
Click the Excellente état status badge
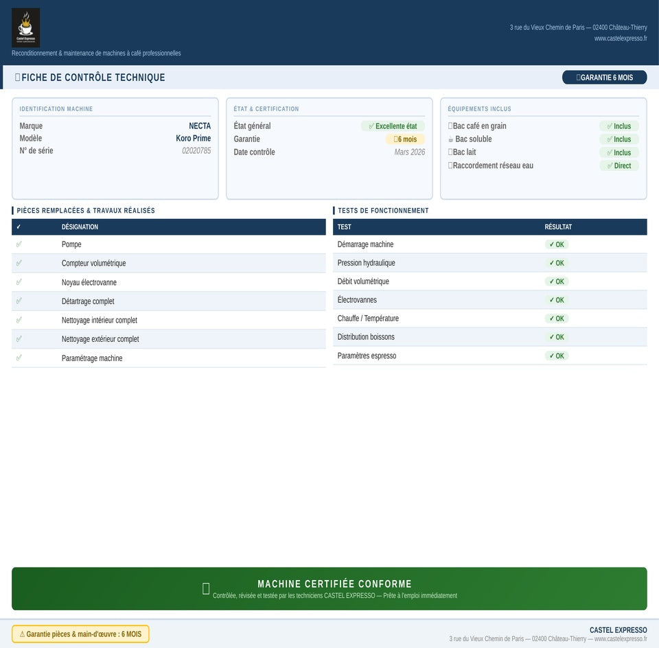point(393,126)
